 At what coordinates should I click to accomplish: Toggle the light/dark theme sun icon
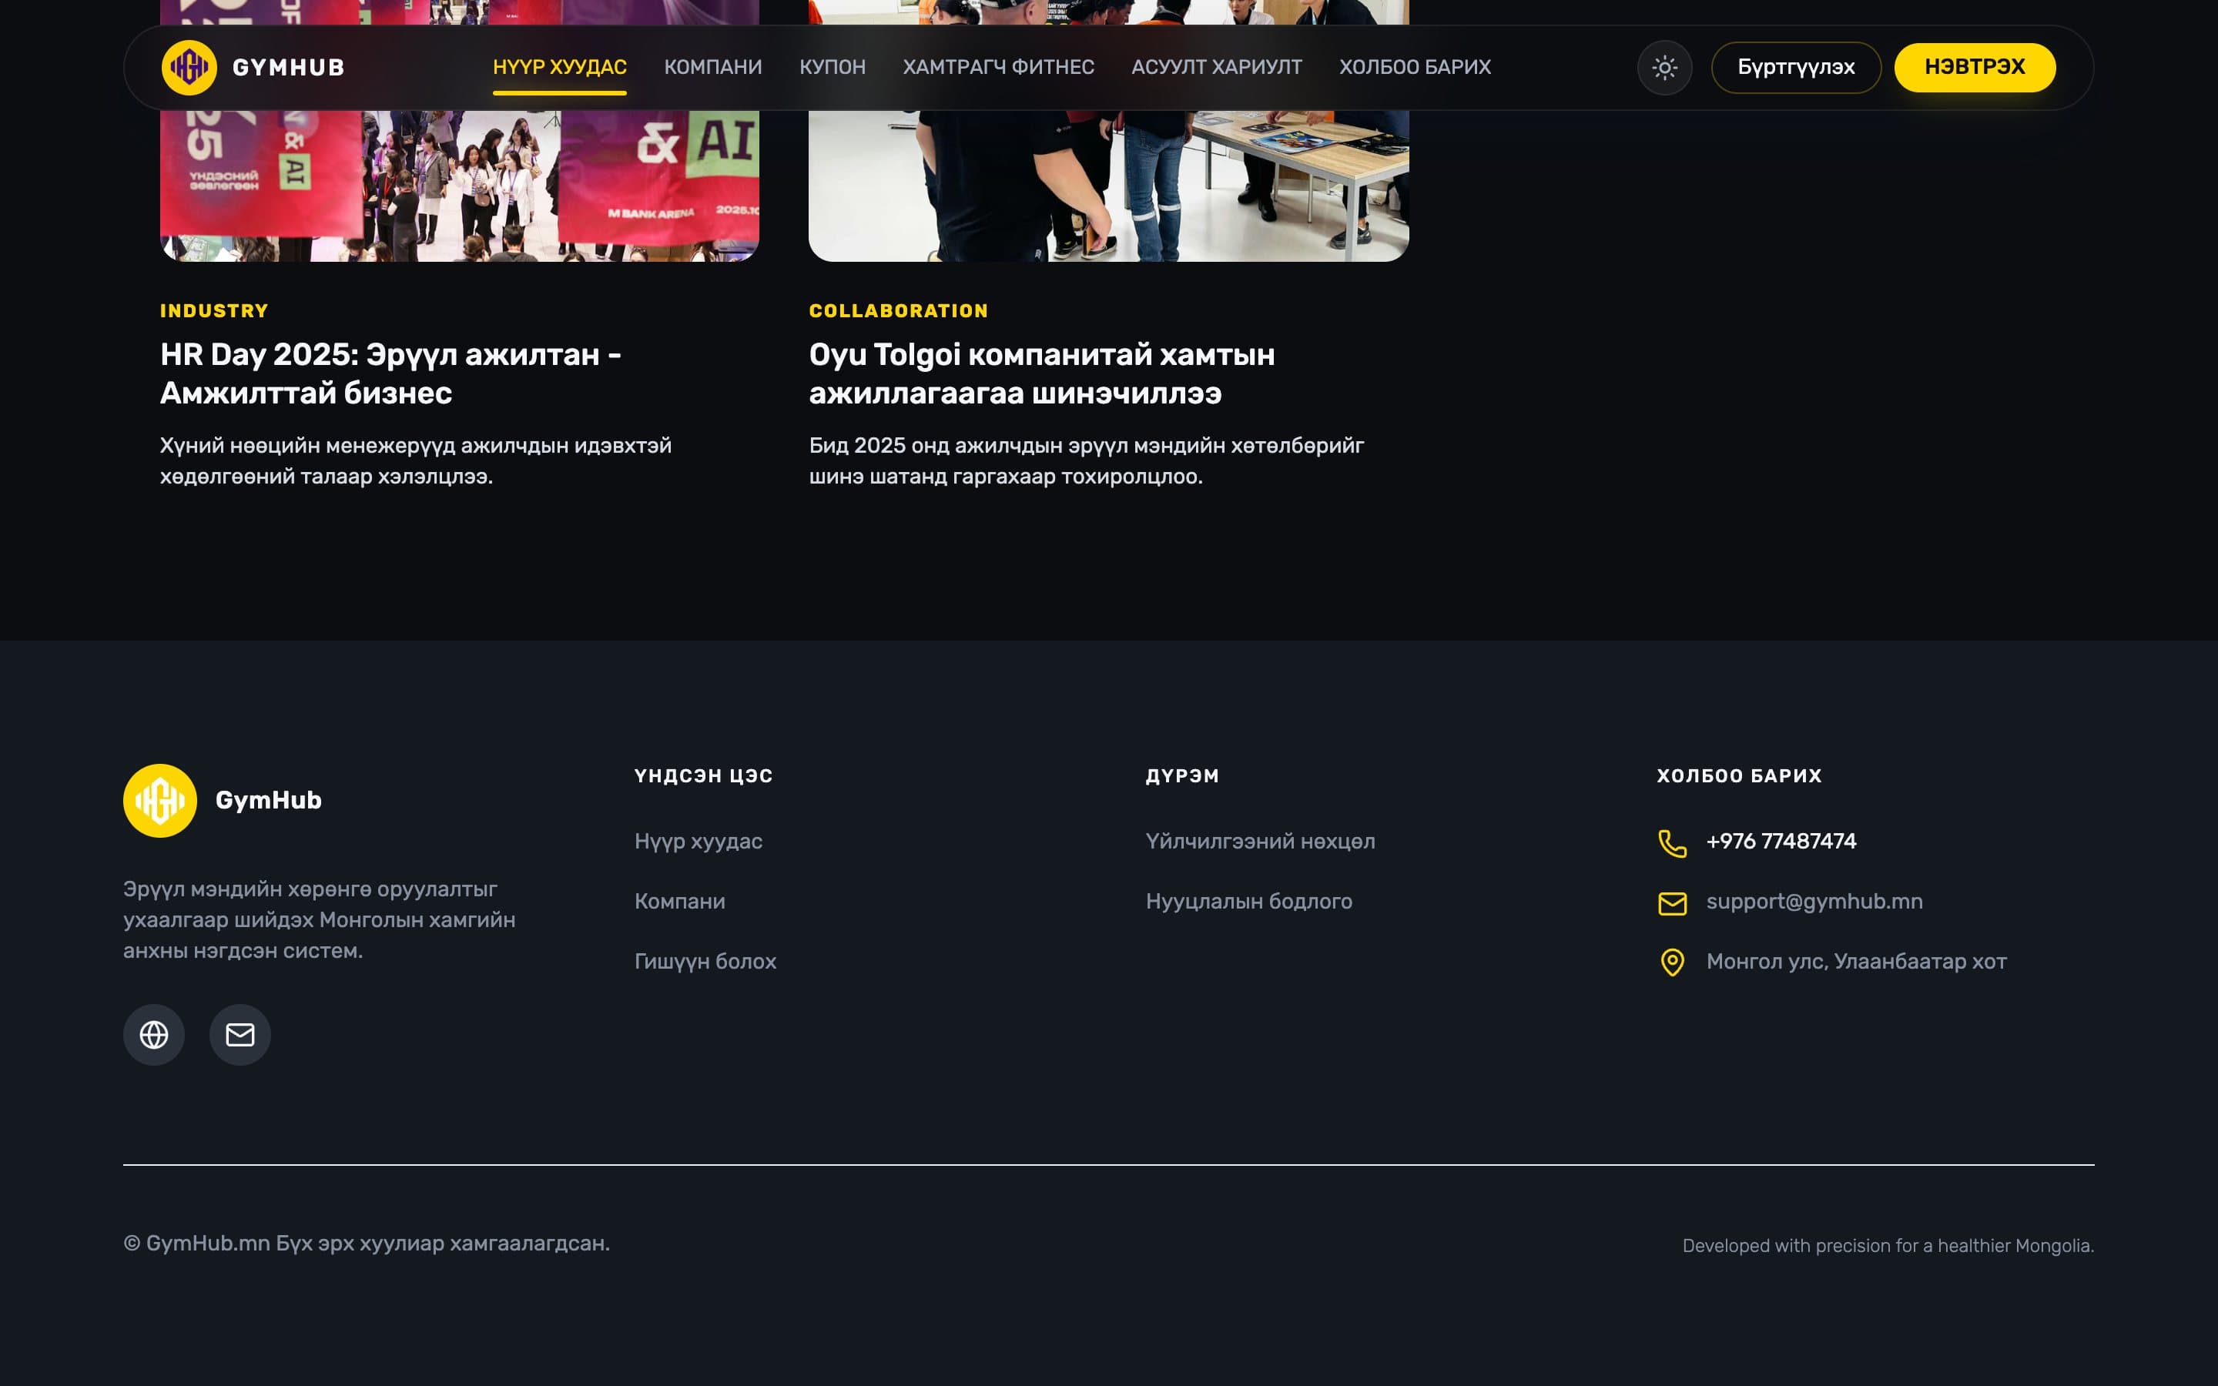pos(1664,68)
